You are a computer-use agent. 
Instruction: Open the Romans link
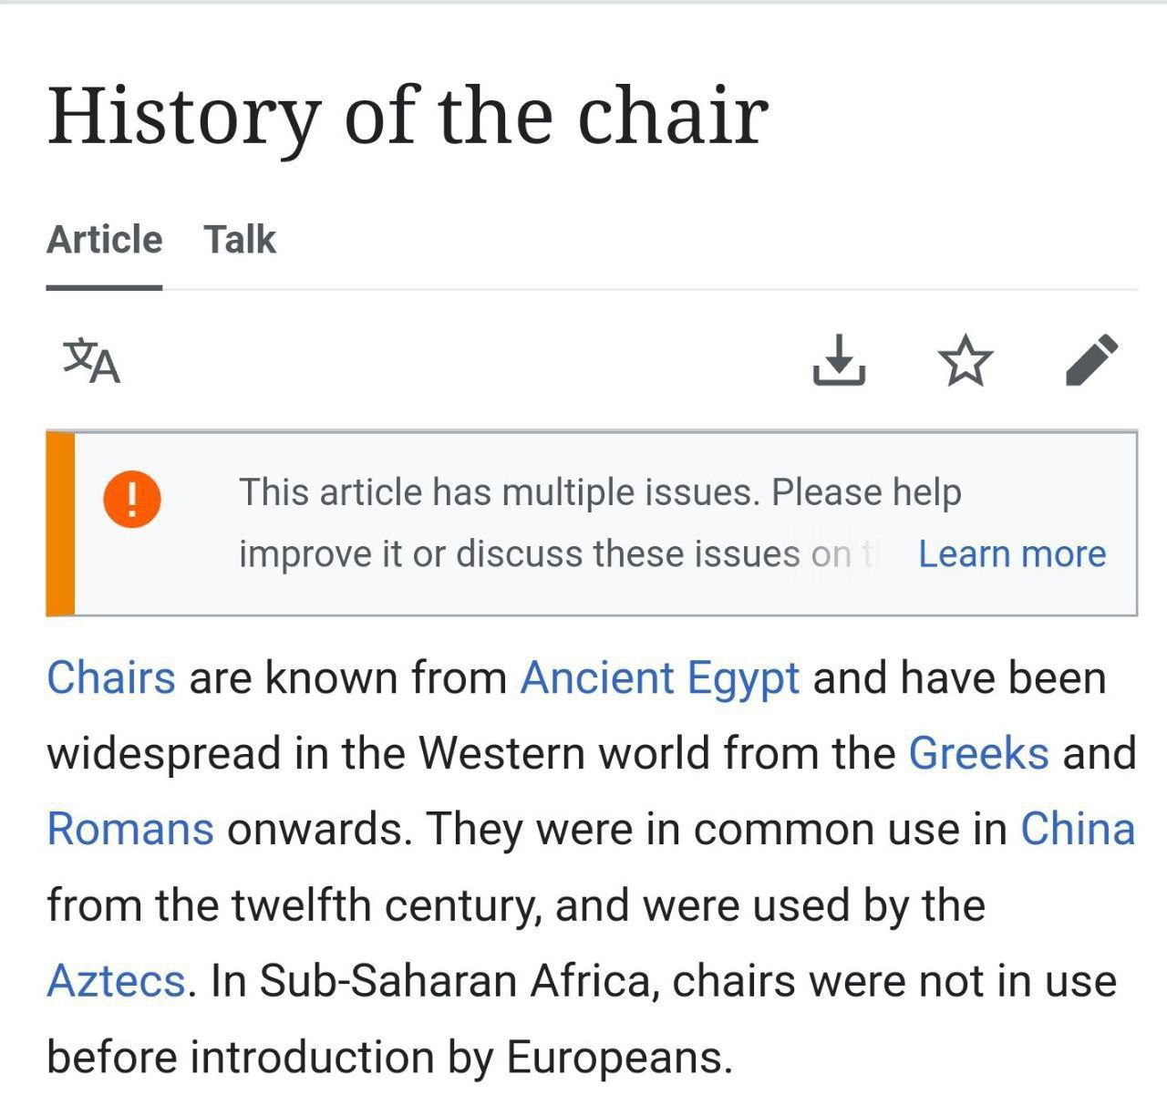pos(130,830)
